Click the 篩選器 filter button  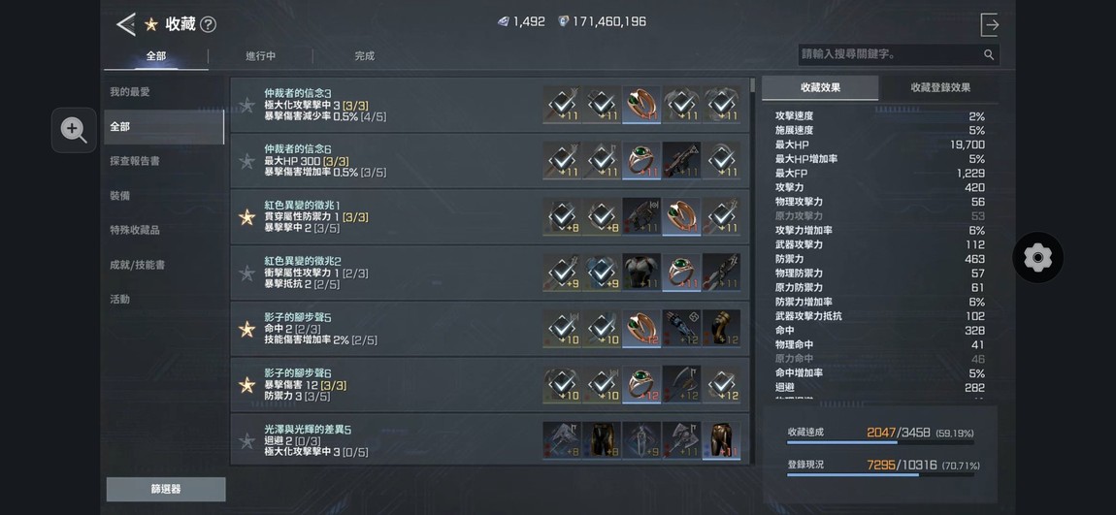(x=166, y=490)
